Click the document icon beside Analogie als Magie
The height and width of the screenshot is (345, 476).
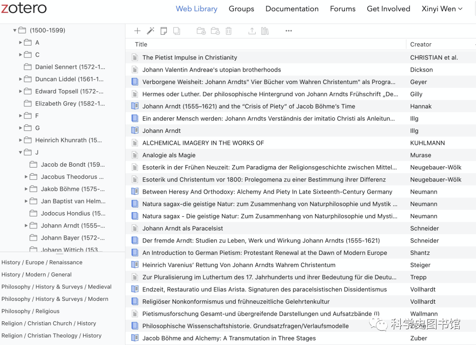point(135,155)
